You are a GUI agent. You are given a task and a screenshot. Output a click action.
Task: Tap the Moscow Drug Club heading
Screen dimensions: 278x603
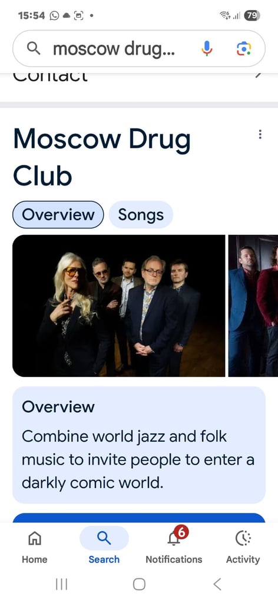point(102,157)
